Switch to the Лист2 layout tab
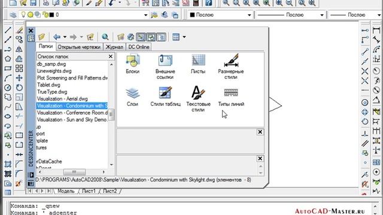 110,191
